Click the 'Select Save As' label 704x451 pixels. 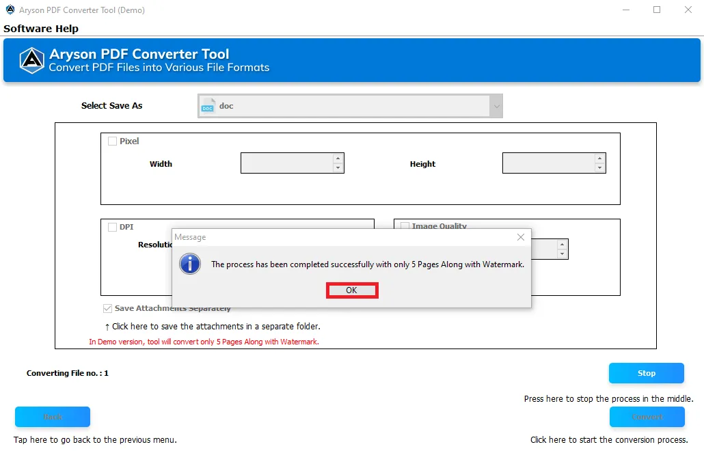112,106
